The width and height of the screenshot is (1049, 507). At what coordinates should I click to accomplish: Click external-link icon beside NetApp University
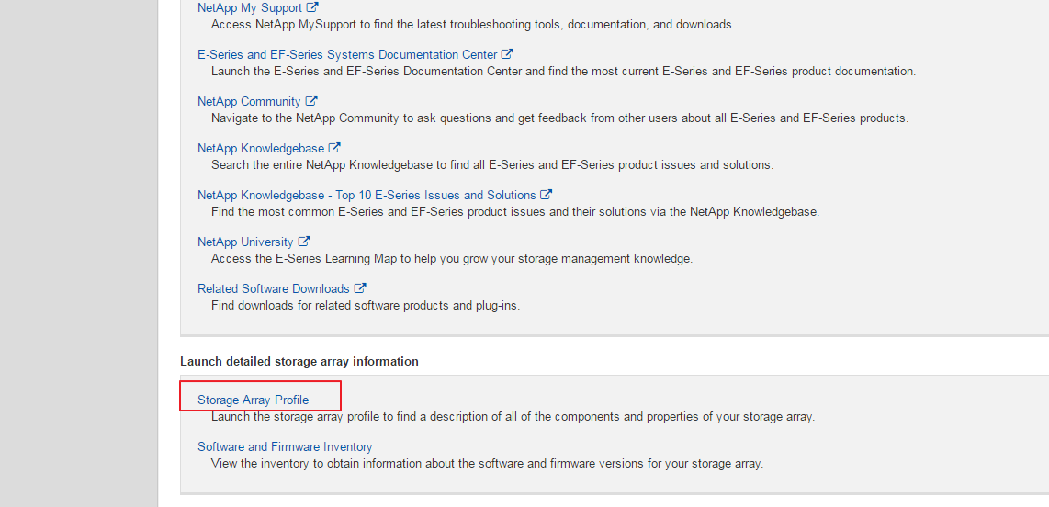coord(304,242)
